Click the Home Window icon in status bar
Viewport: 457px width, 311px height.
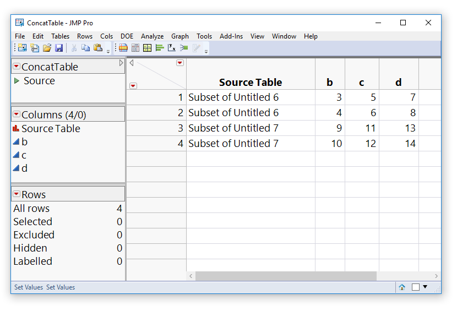click(402, 287)
